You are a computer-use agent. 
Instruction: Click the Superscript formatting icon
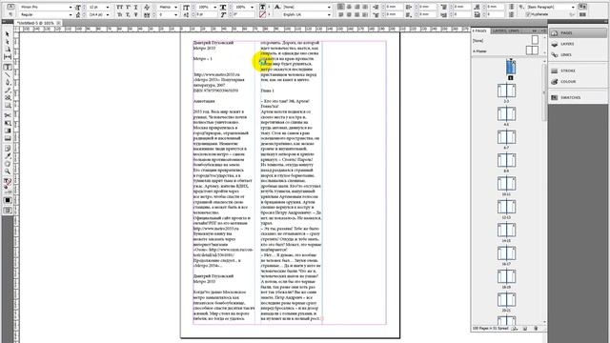(x=128, y=7)
